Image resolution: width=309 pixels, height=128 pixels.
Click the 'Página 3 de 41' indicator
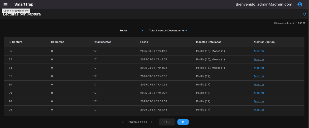(137, 122)
